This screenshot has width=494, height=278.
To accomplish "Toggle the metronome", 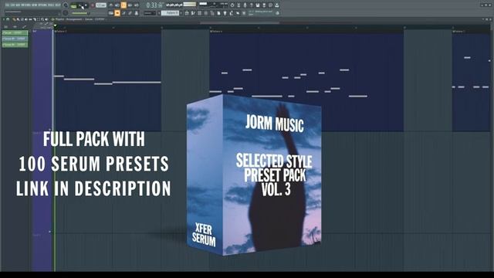I will pos(111,5).
